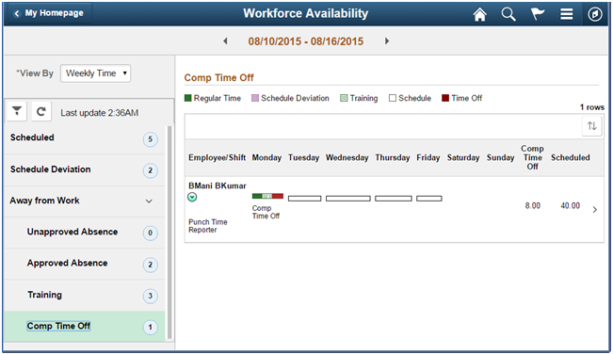Select the Scheduled category

coord(85,137)
